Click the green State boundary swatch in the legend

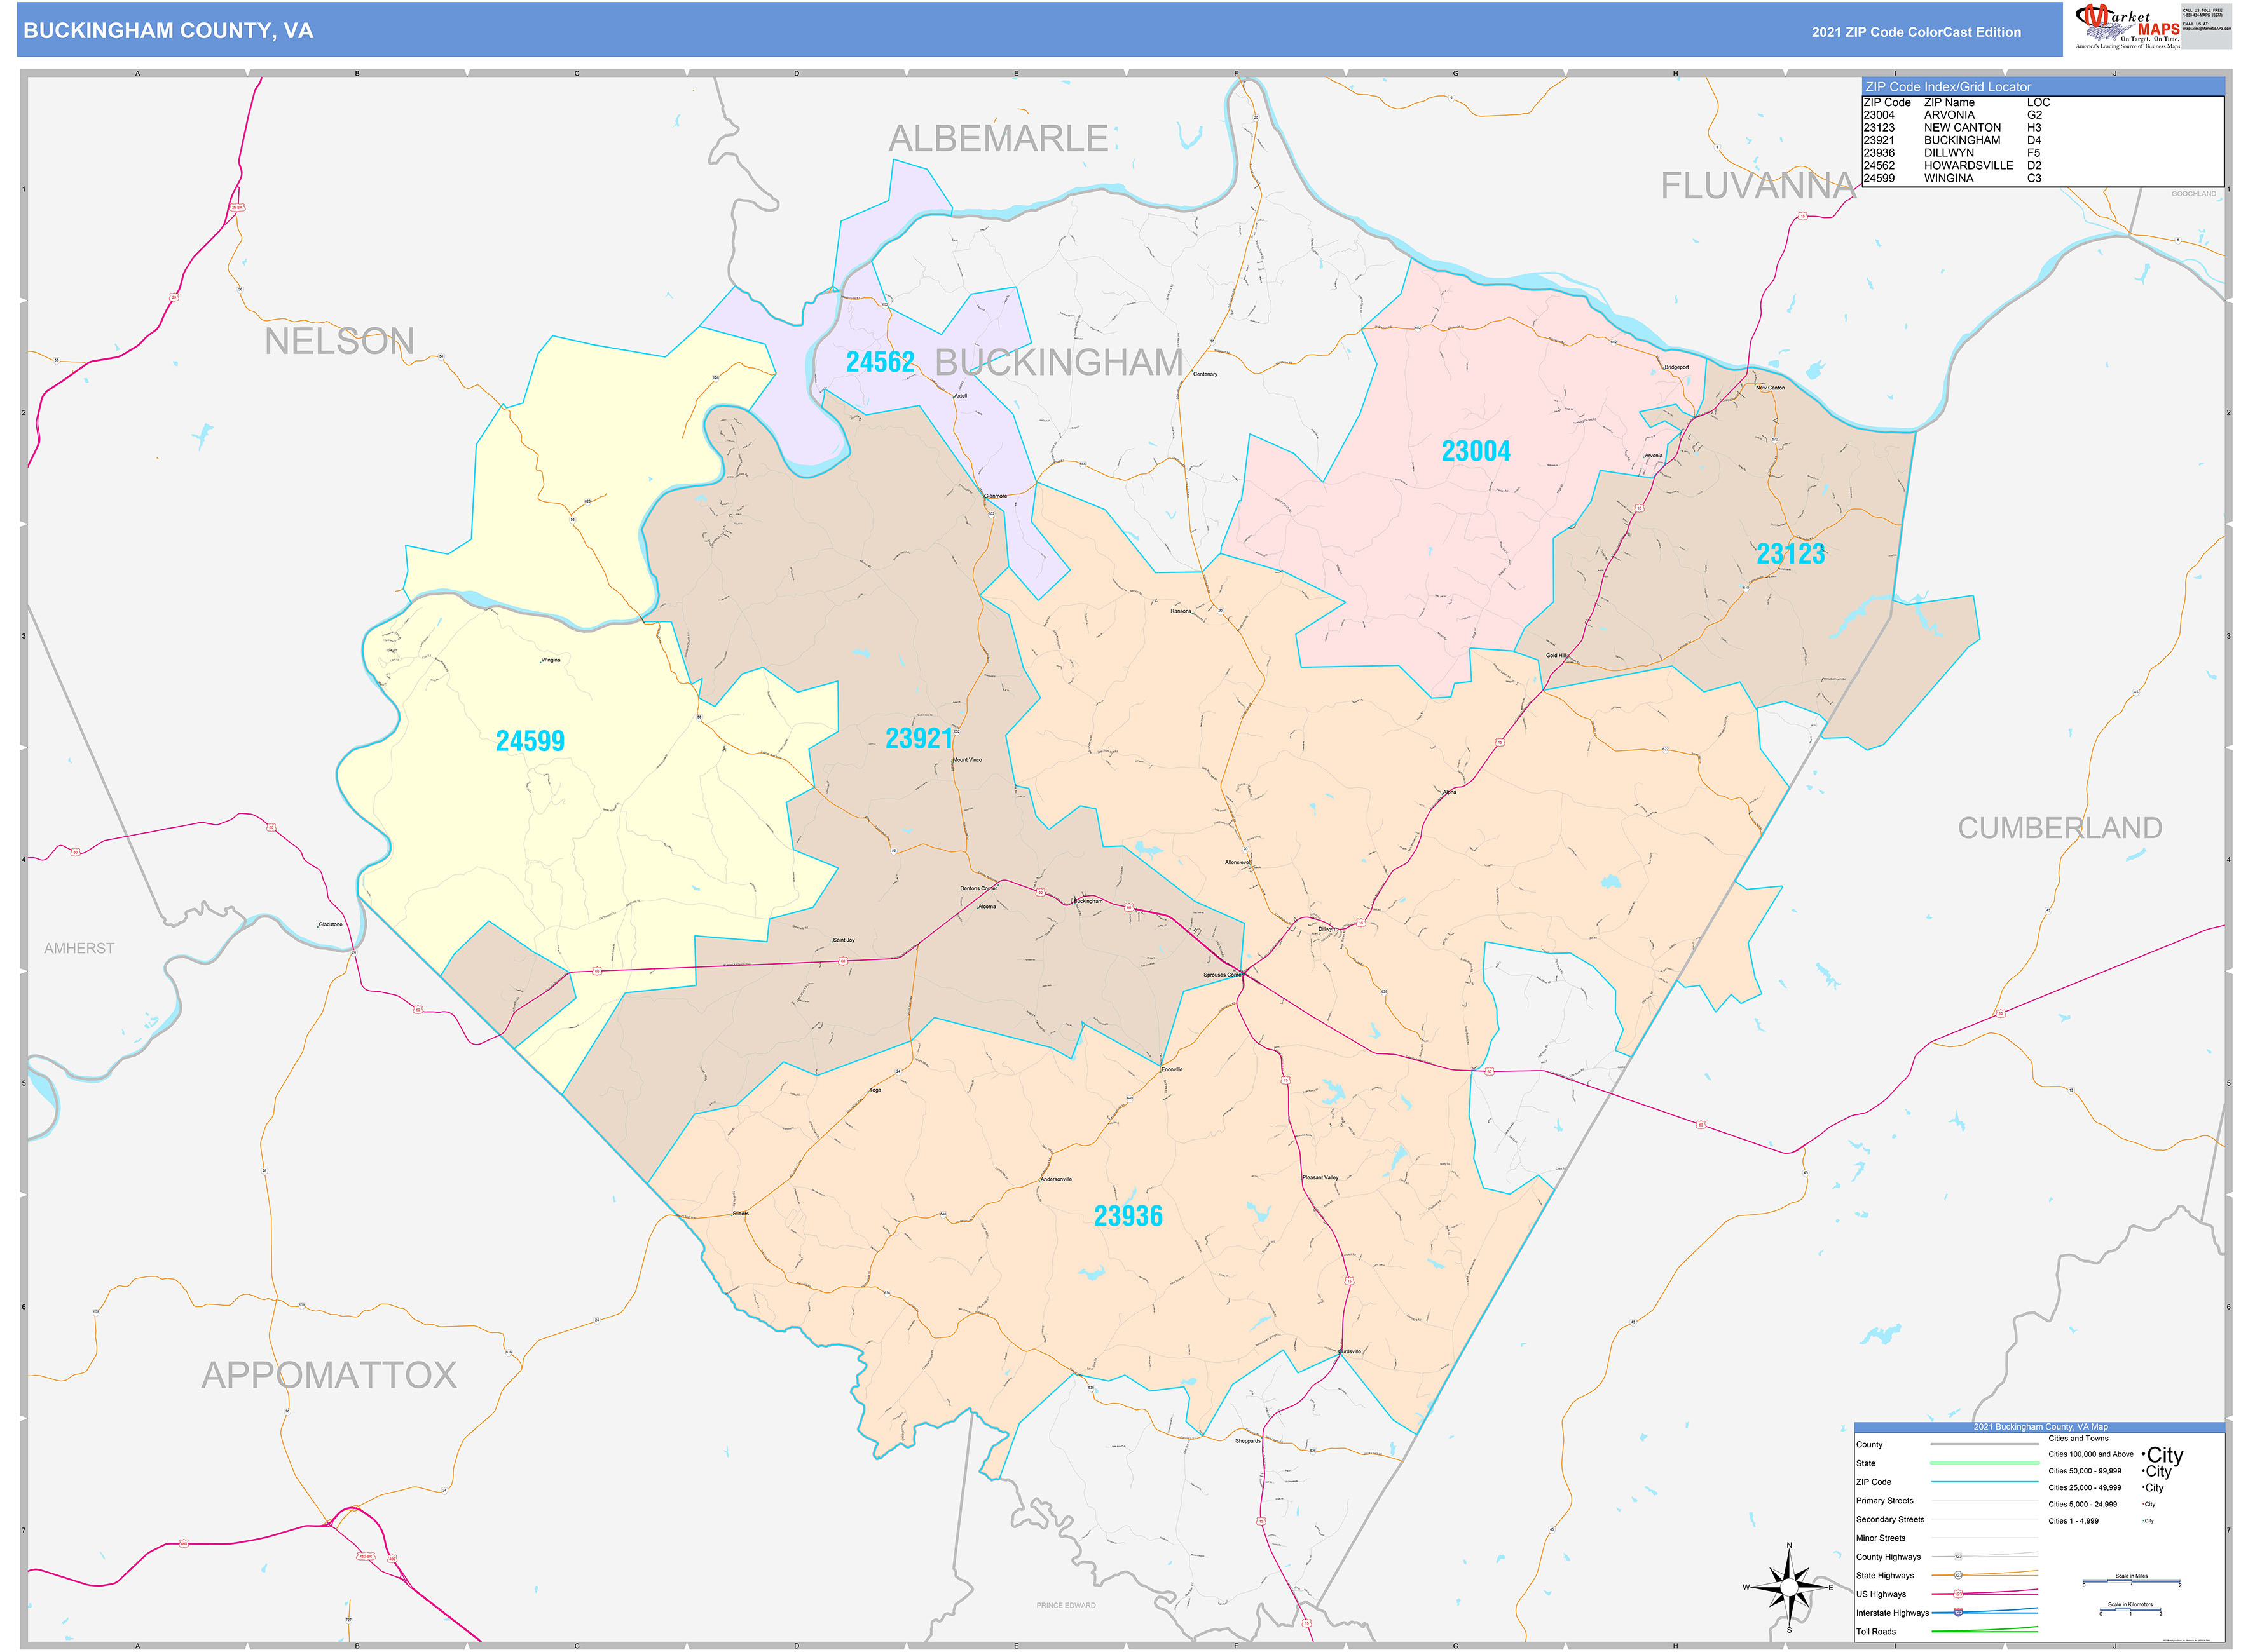coord(1985,1464)
